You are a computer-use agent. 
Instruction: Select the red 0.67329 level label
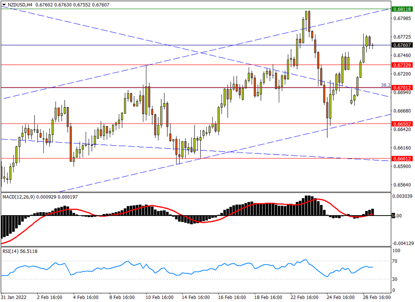point(402,65)
